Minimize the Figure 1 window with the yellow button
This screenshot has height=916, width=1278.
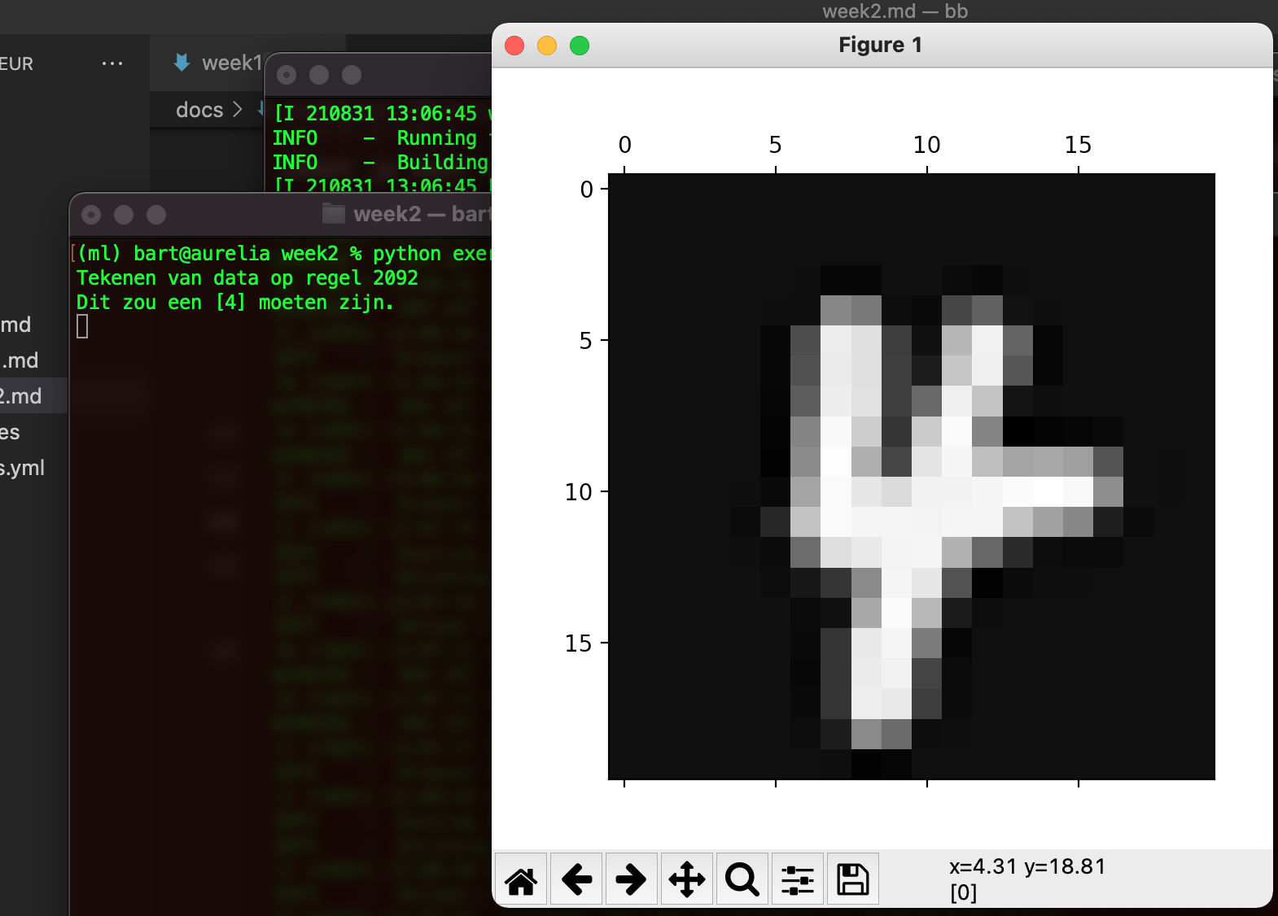point(547,46)
